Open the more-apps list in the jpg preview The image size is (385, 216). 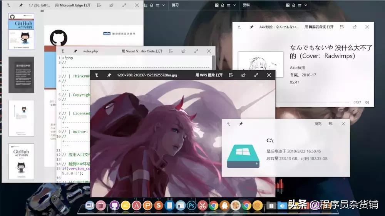coord(231,75)
